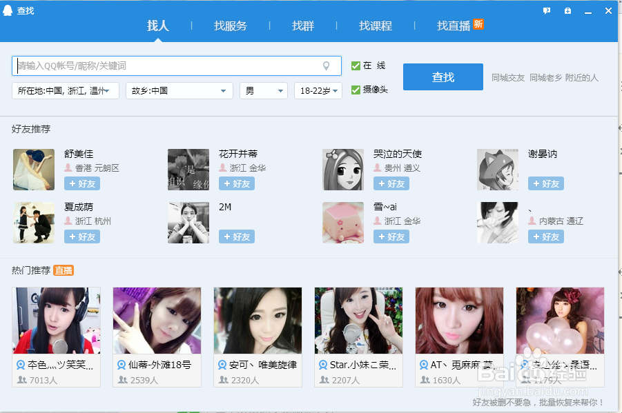Open the gender dropdown showing 男

[264, 91]
